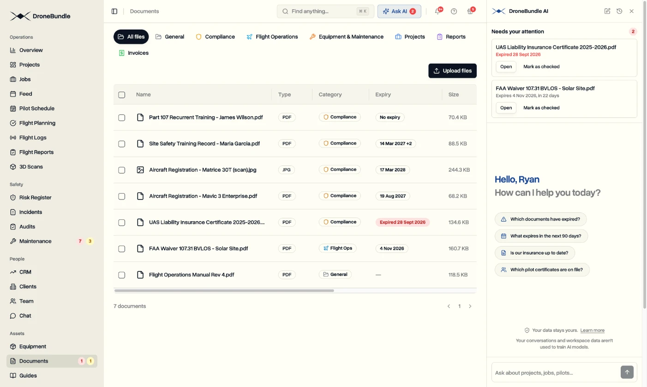Check the Flight Operations Manual Rev 4 row

click(x=122, y=275)
